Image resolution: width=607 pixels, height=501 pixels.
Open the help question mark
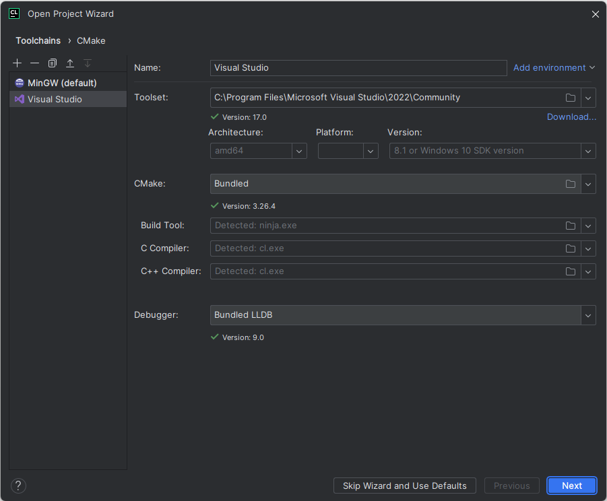click(18, 485)
